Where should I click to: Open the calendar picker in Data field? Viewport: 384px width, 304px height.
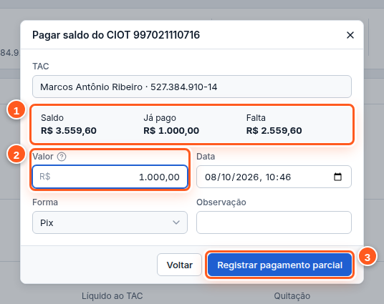point(337,177)
